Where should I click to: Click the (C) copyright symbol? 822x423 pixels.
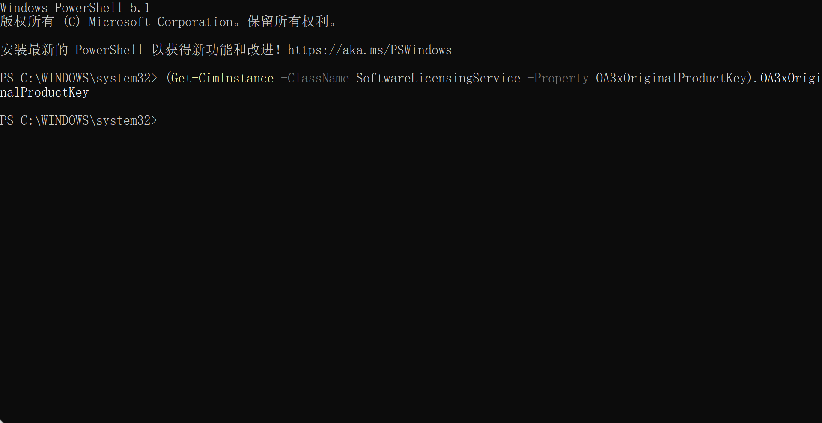(71, 22)
